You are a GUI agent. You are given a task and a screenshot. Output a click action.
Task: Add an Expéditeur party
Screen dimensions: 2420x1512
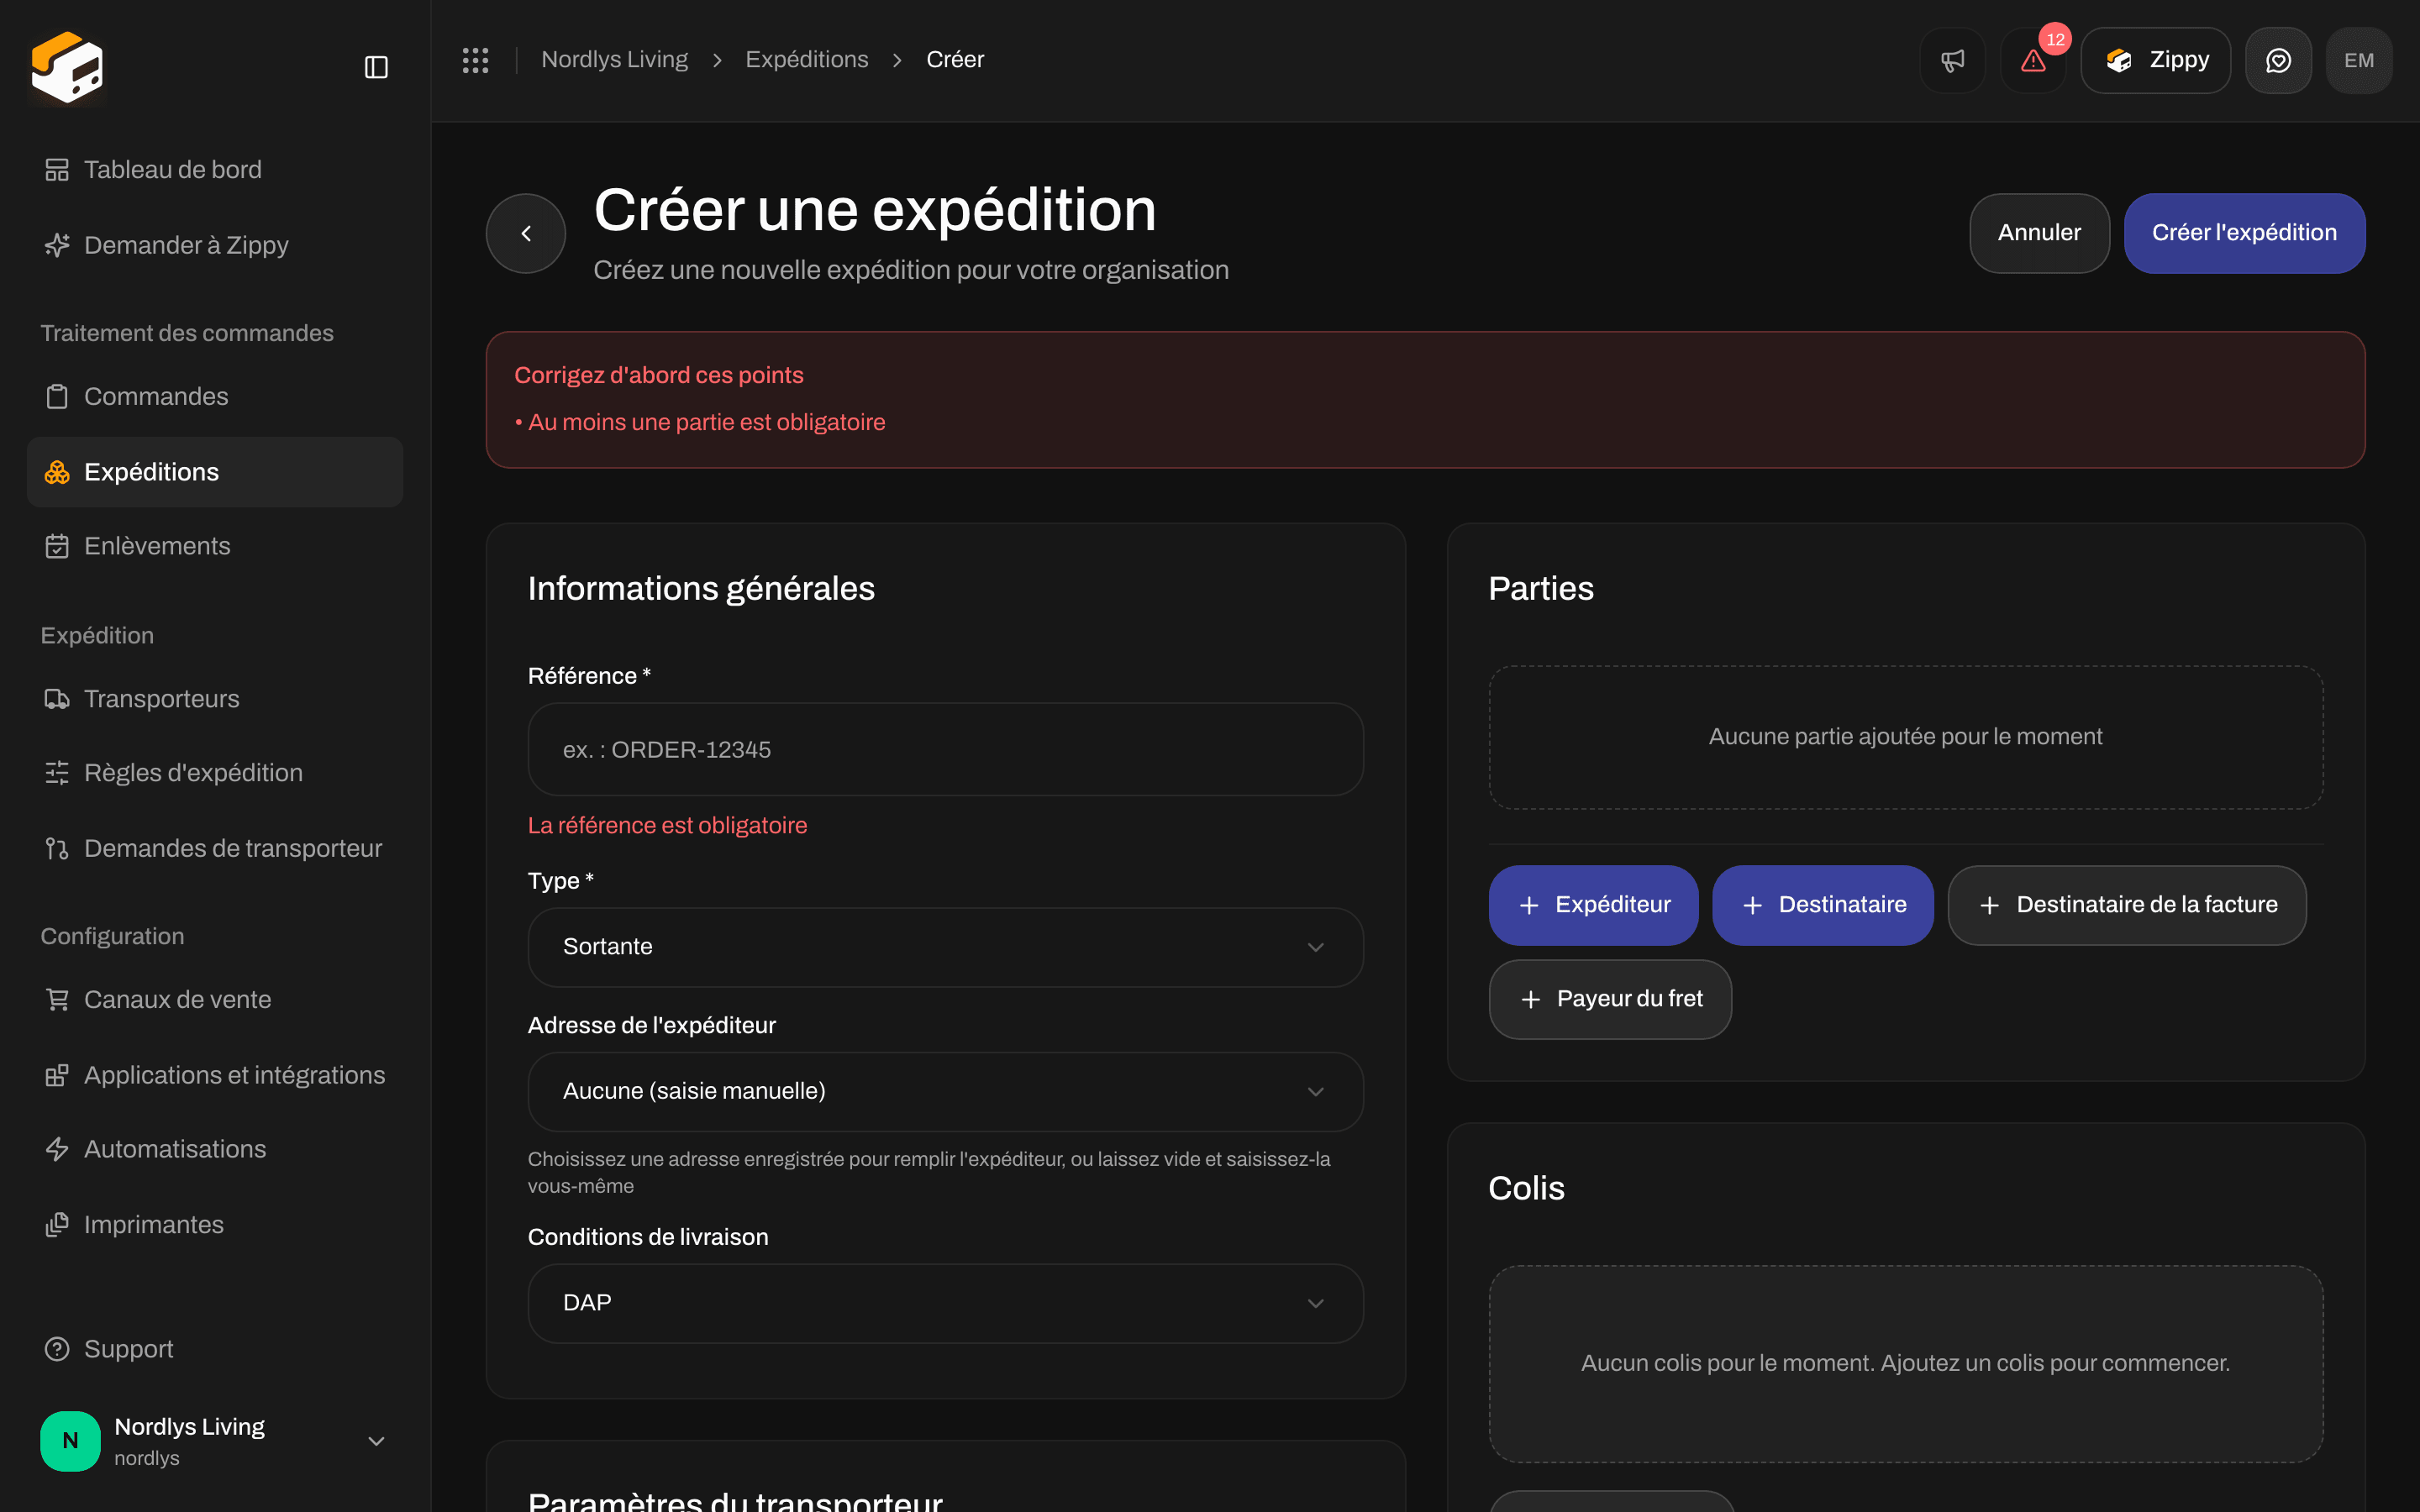point(1593,905)
